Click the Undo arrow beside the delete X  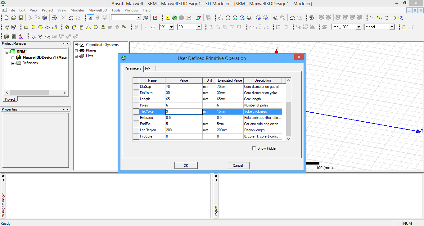tap(71, 18)
